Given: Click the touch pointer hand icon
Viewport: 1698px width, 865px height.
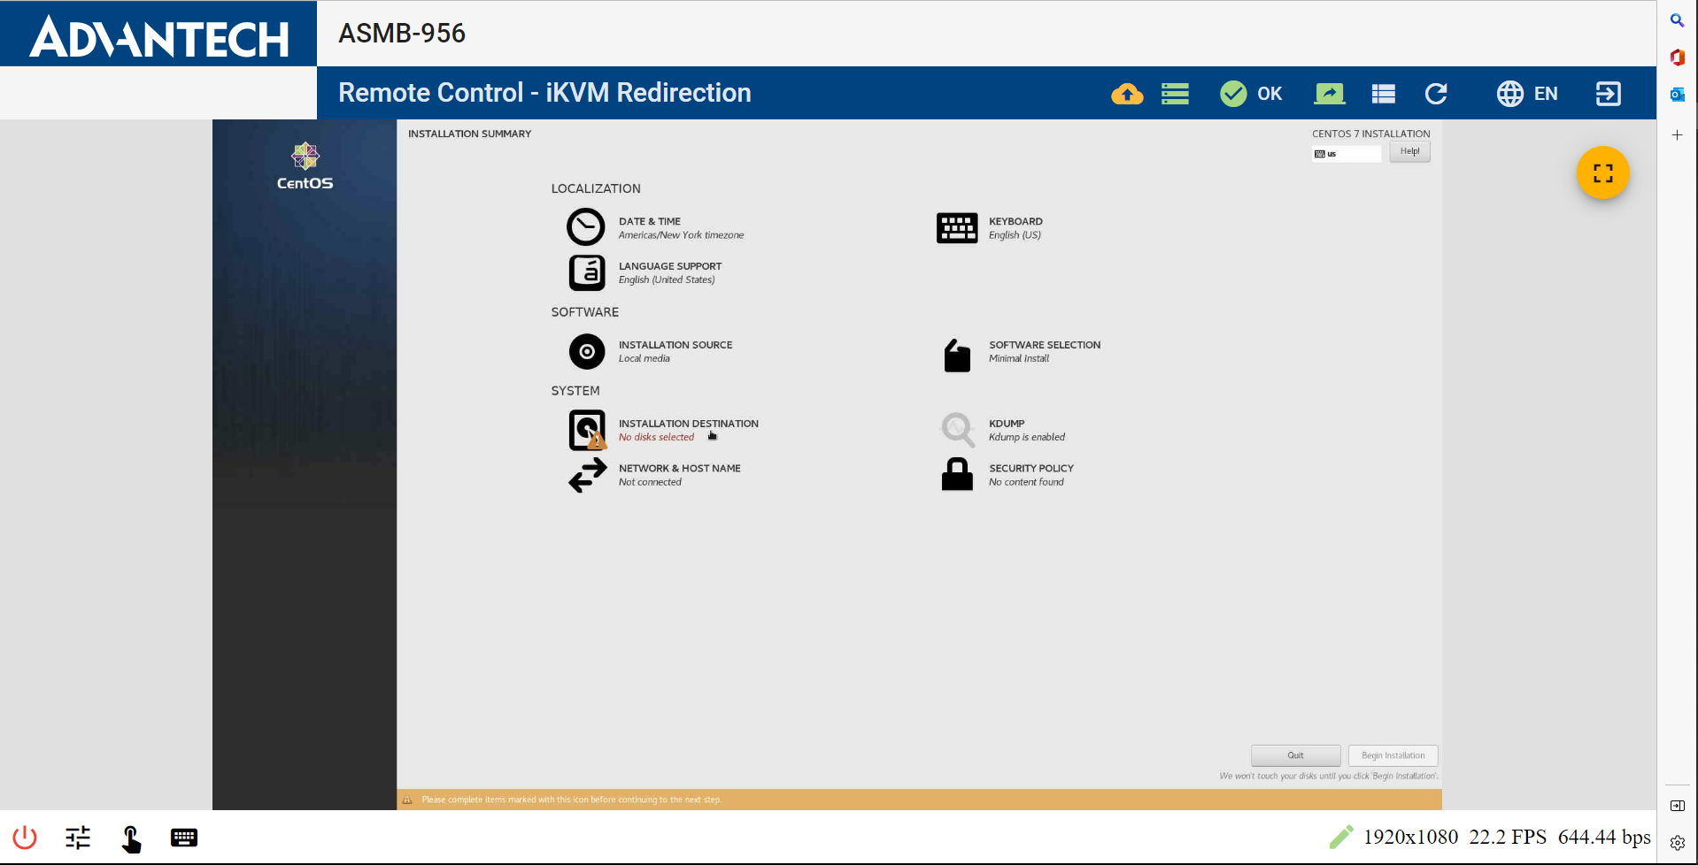Looking at the screenshot, I should pos(131,838).
